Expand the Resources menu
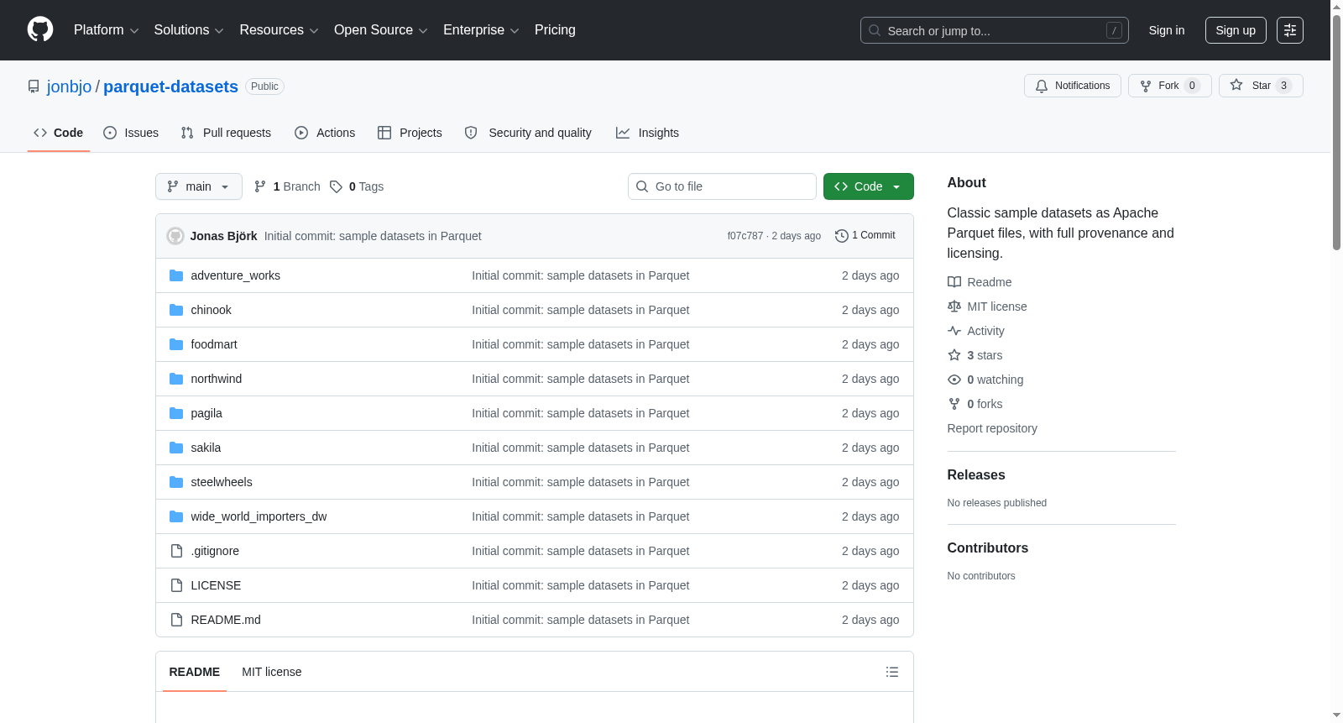This screenshot has height=723, width=1343. (x=279, y=30)
